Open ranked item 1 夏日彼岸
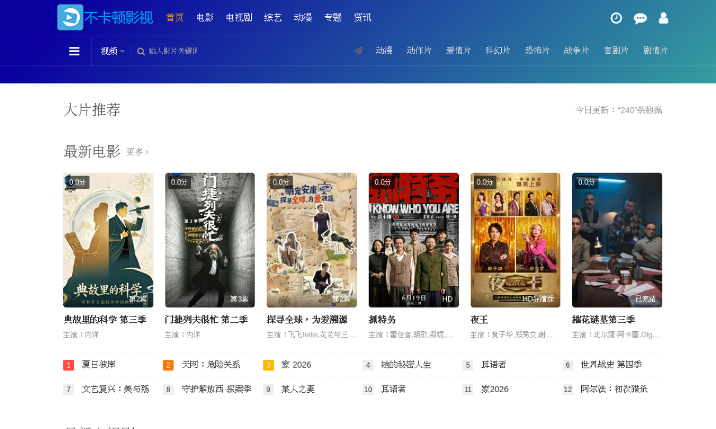The width and height of the screenshot is (716, 429). pos(99,365)
